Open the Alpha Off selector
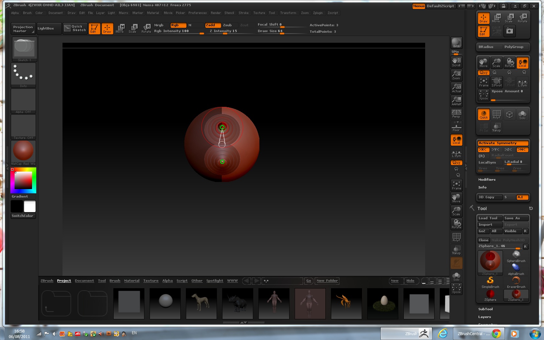544x340 pixels. click(23, 101)
